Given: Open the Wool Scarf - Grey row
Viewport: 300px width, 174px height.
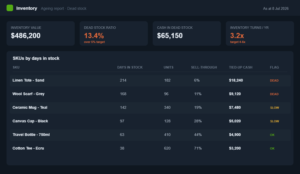Looking at the screenshot, I should pos(150,94).
